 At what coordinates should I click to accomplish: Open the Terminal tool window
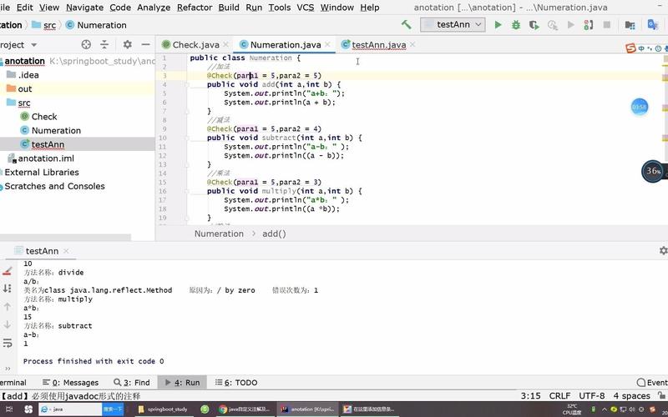[13, 382]
